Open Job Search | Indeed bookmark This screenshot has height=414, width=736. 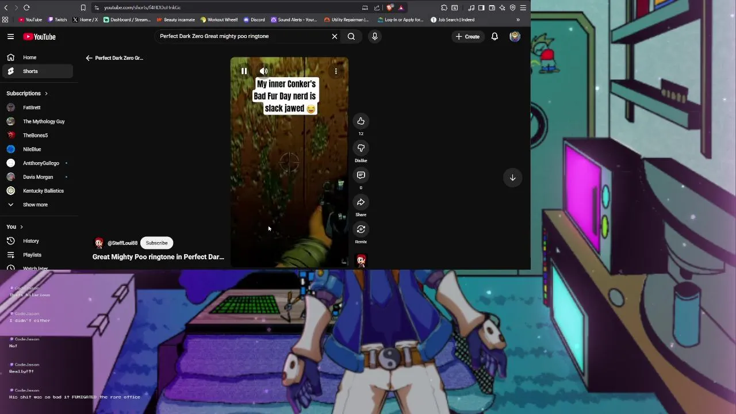(453, 20)
